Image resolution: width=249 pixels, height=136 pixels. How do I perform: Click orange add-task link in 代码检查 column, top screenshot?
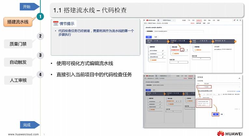175,54
